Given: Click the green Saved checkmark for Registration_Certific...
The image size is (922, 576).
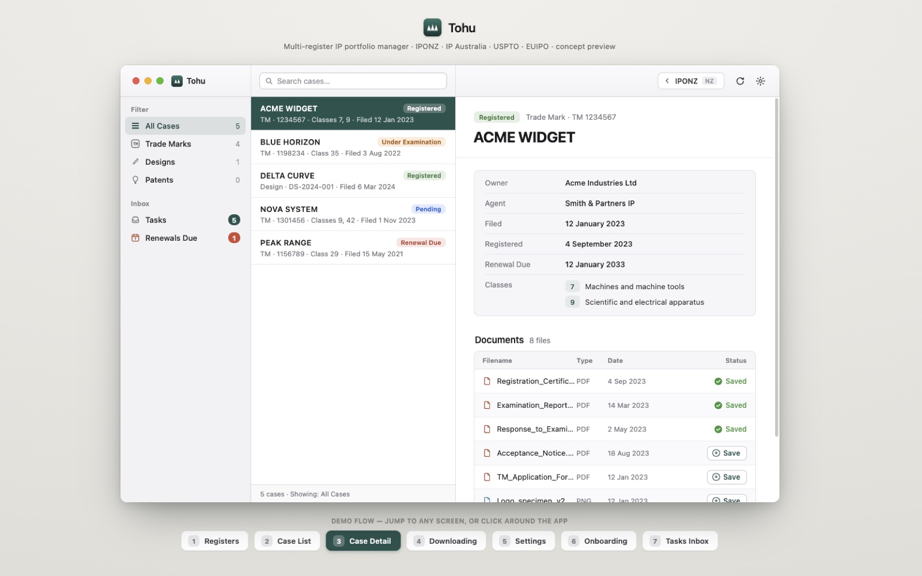Looking at the screenshot, I should point(718,381).
